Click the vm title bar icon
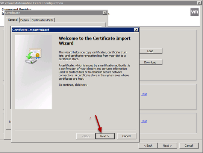The height and width of the screenshot is (153, 203). 2,3
